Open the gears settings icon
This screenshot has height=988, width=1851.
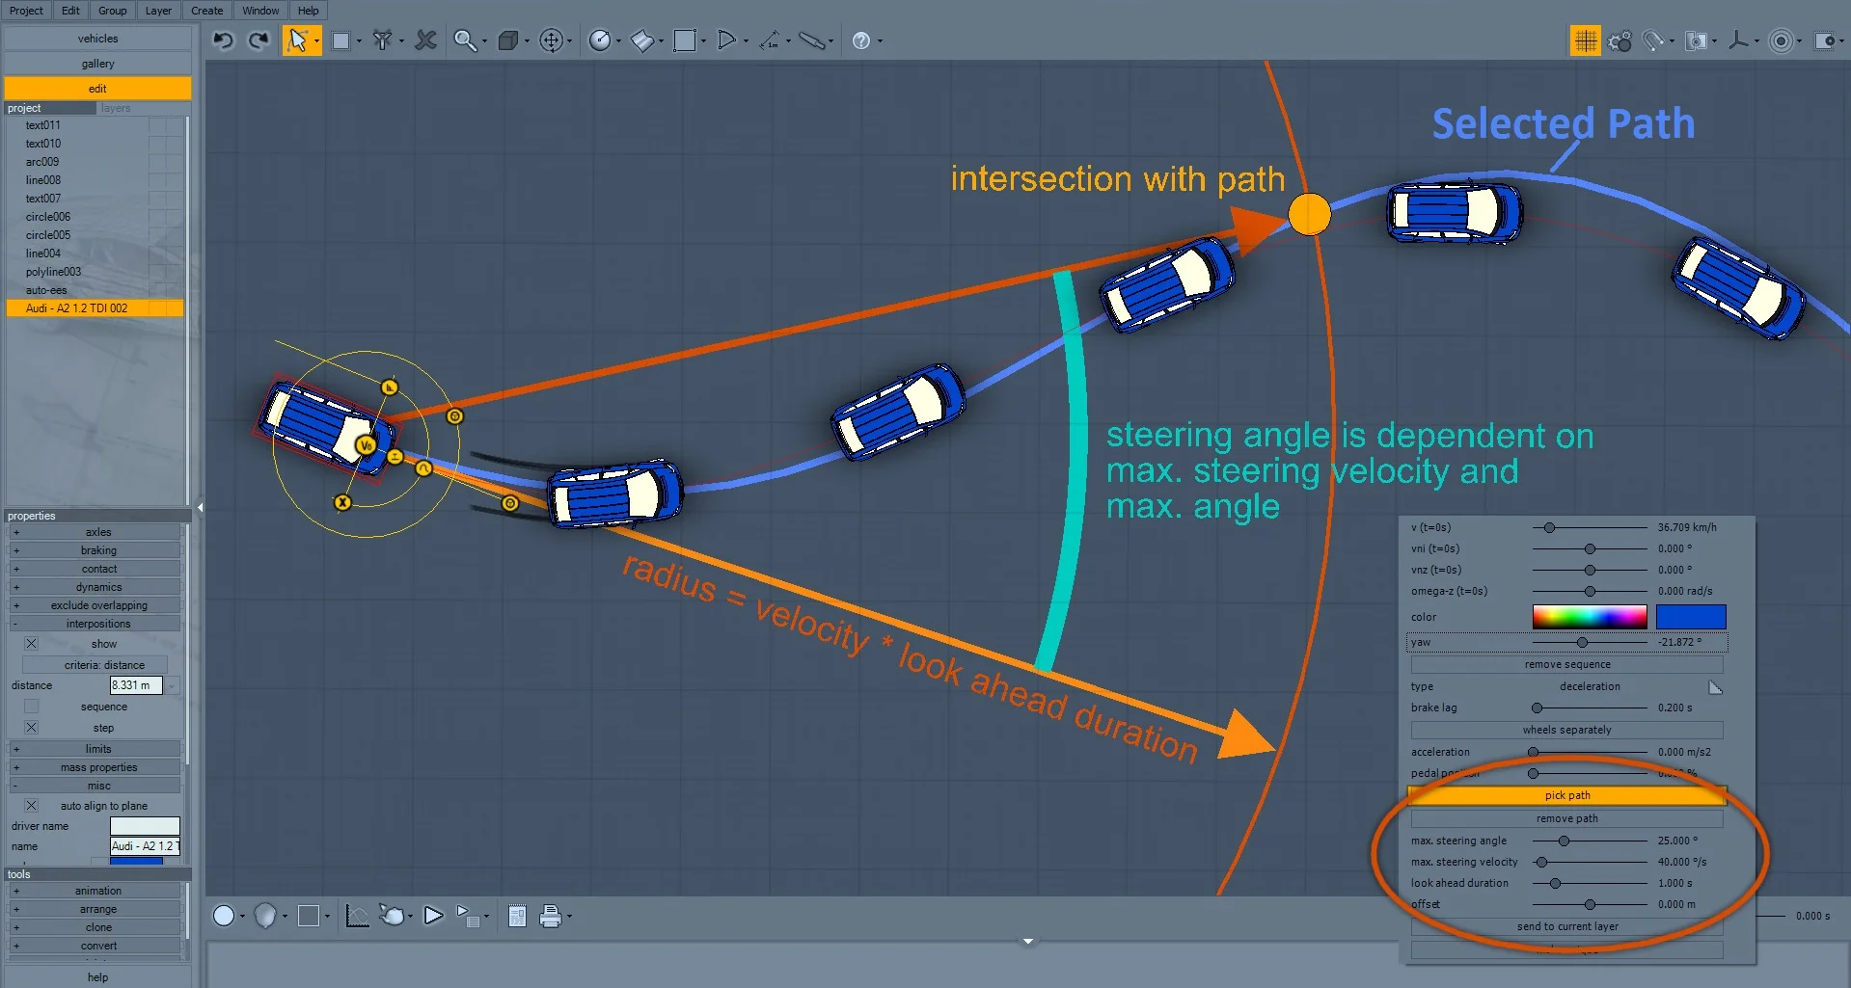1620,40
